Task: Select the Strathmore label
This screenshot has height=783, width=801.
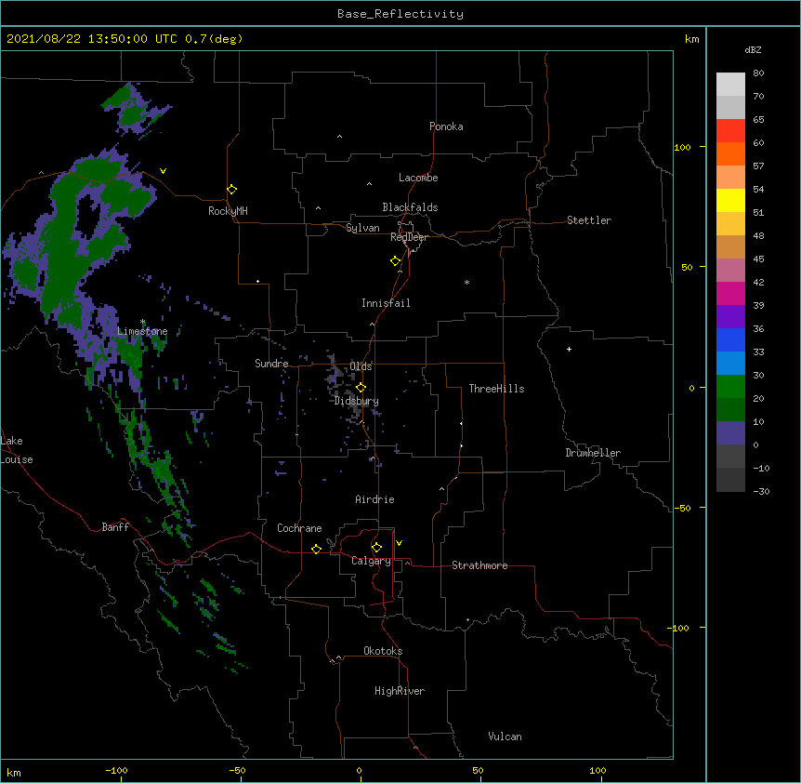Action: (x=479, y=565)
